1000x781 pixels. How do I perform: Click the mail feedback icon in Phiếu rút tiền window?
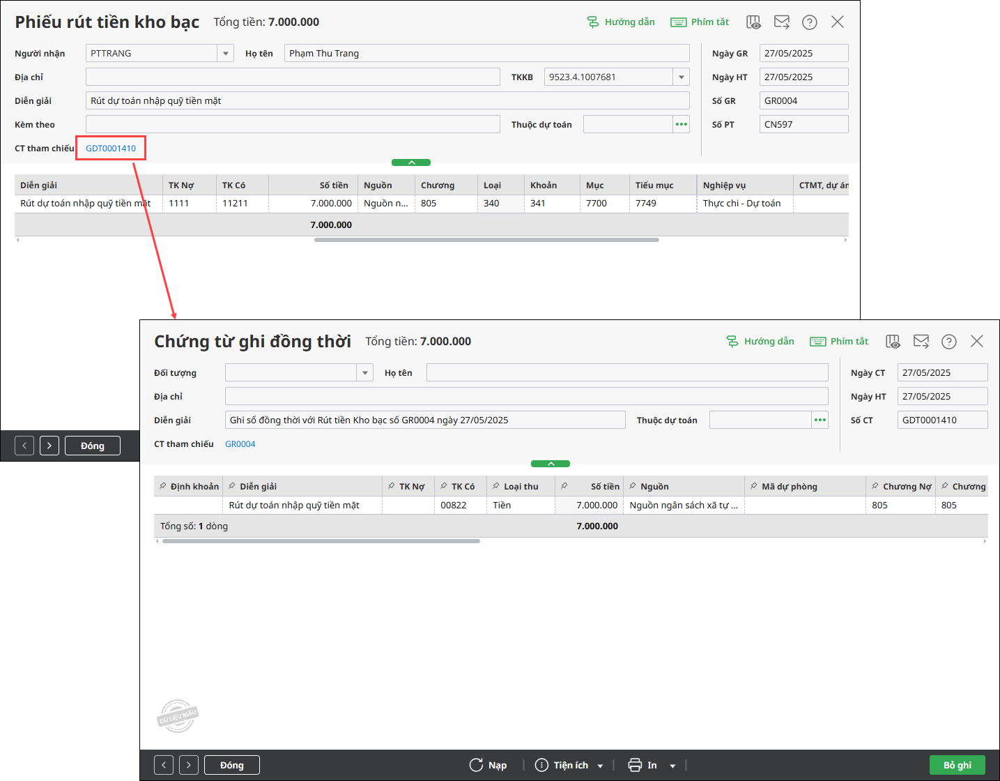click(782, 22)
